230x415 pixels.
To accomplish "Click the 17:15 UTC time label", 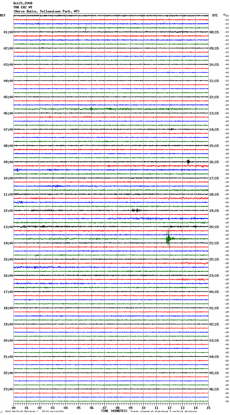I will tap(214, 178).
